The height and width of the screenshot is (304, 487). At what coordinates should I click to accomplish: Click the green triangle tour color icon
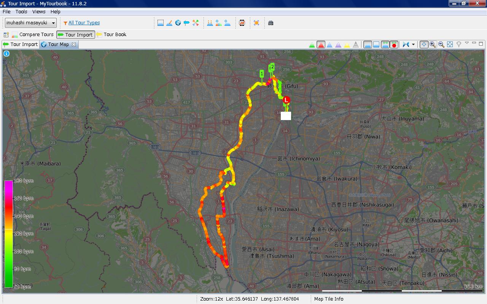(x=312, y=44)
